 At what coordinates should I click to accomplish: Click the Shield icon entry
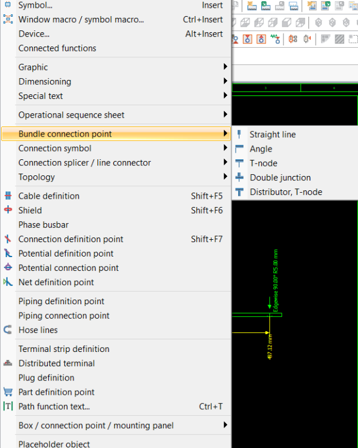pyautogui.click(x=8, y=210)
